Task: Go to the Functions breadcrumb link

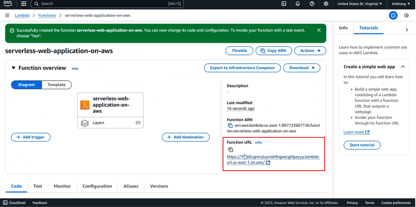Action: click(47, 16)
